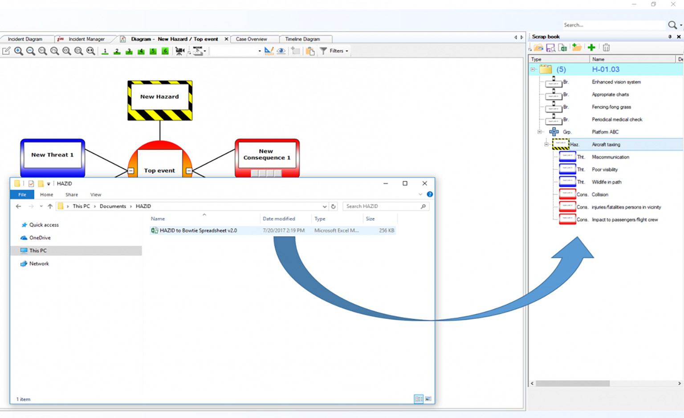Click the Excel import icon in Scrap book

563,48
